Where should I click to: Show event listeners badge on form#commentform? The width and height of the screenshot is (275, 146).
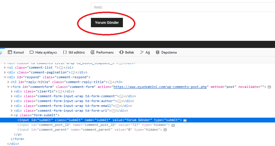coord(269,87)
